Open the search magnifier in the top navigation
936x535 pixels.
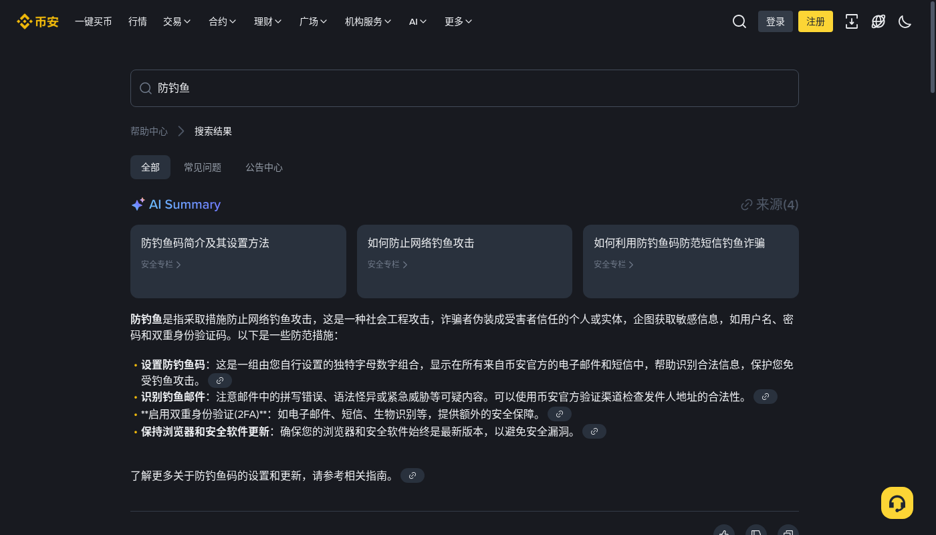pyautogui.click(x=739, y=21)
